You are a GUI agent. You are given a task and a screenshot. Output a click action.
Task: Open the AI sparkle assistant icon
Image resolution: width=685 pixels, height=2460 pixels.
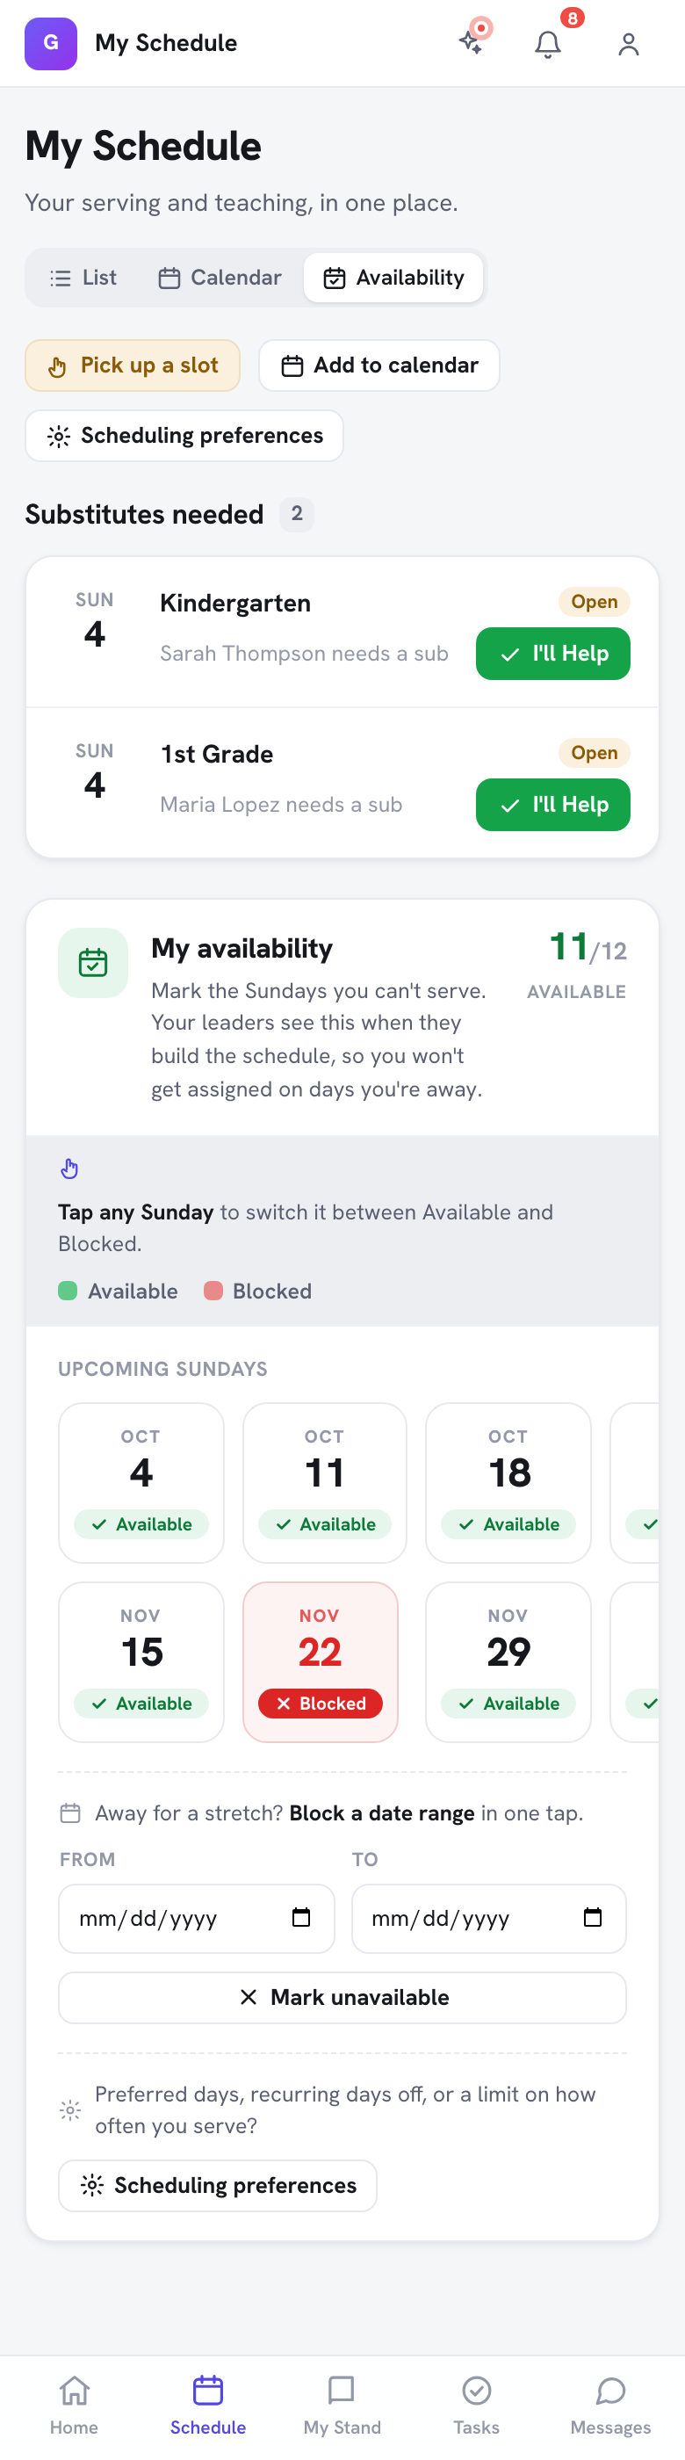pyautogui.click(x=472, y=42)
